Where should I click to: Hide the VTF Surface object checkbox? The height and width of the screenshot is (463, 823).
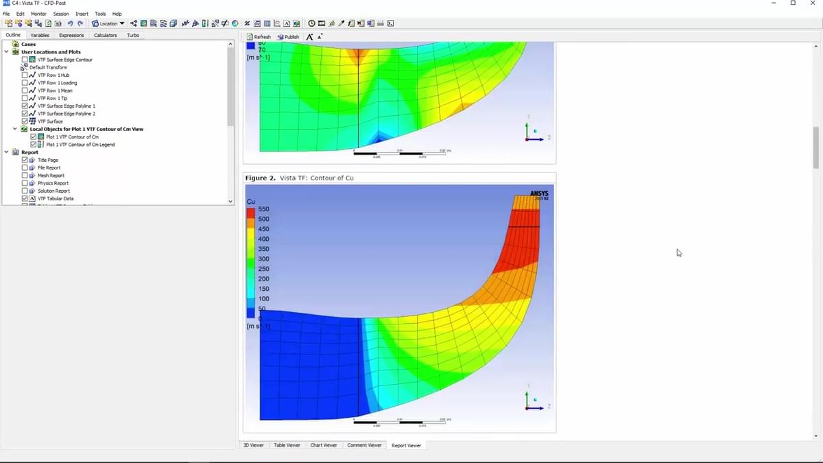tap(25, 121)
